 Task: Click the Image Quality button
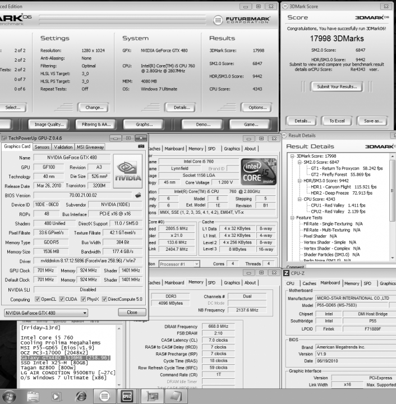pyautogui.click(x=49, y=125)
